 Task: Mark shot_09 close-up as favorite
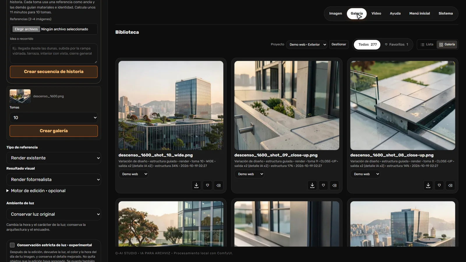pos(323,185)
